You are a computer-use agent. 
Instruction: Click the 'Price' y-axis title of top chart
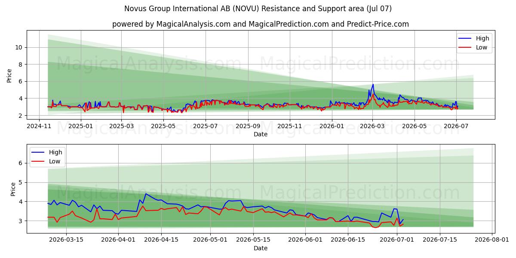(9, 75)
